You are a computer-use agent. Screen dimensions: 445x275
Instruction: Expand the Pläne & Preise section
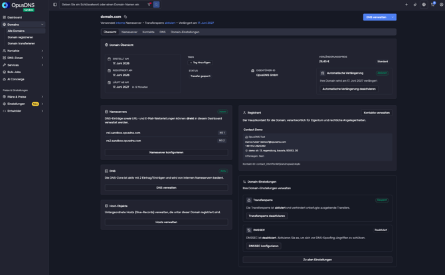(43, 97)
